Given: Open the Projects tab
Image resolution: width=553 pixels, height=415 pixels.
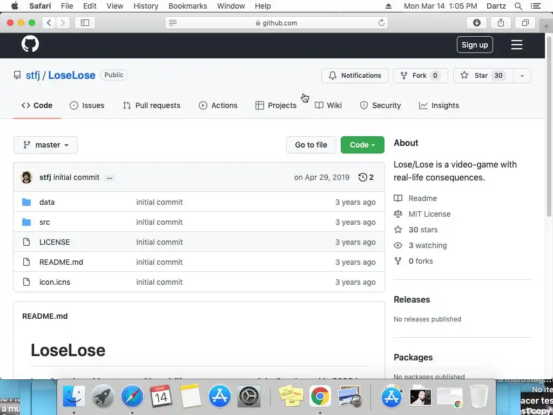Looking at the screenshot, I should tap(276, 105).
